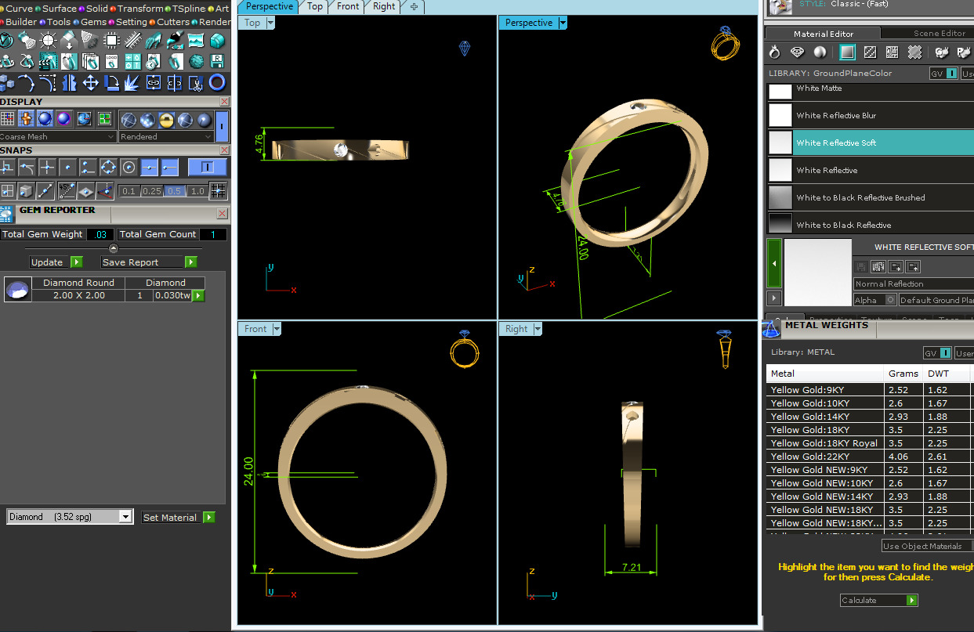Click the gem material diamond icon

pos(798,52)
